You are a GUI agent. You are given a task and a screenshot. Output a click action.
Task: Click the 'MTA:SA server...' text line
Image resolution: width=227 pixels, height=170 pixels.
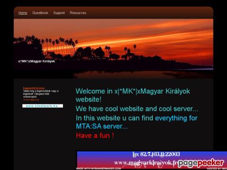pyautogui.click(x=102, y=126)
